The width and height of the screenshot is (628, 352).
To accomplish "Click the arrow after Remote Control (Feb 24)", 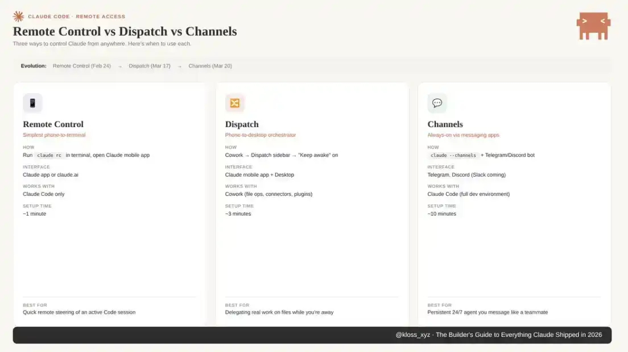I will pos(120,66).
